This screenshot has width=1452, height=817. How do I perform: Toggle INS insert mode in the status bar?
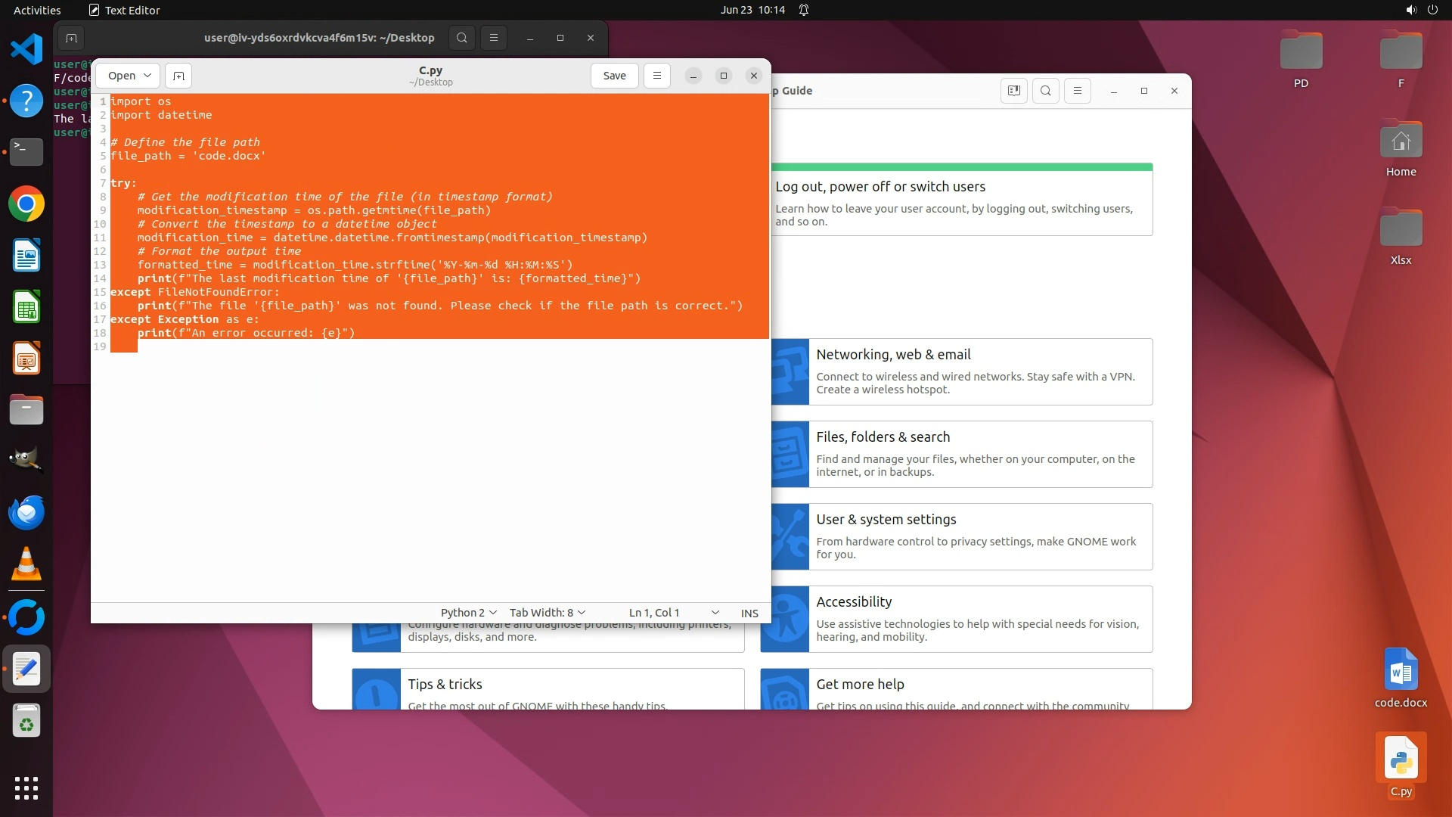[749, 613]
